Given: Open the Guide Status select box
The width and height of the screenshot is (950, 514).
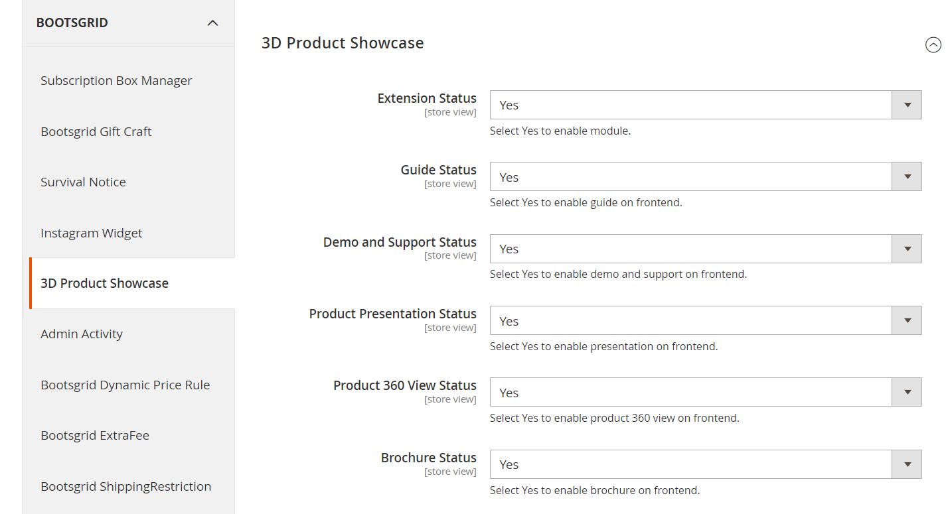Looking at the screenshot, I should click(706, 176).
